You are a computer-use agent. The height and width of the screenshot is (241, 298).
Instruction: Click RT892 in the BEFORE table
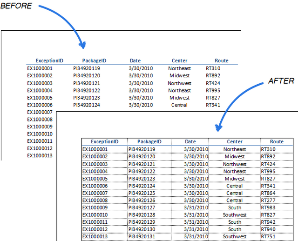(213, 75)
